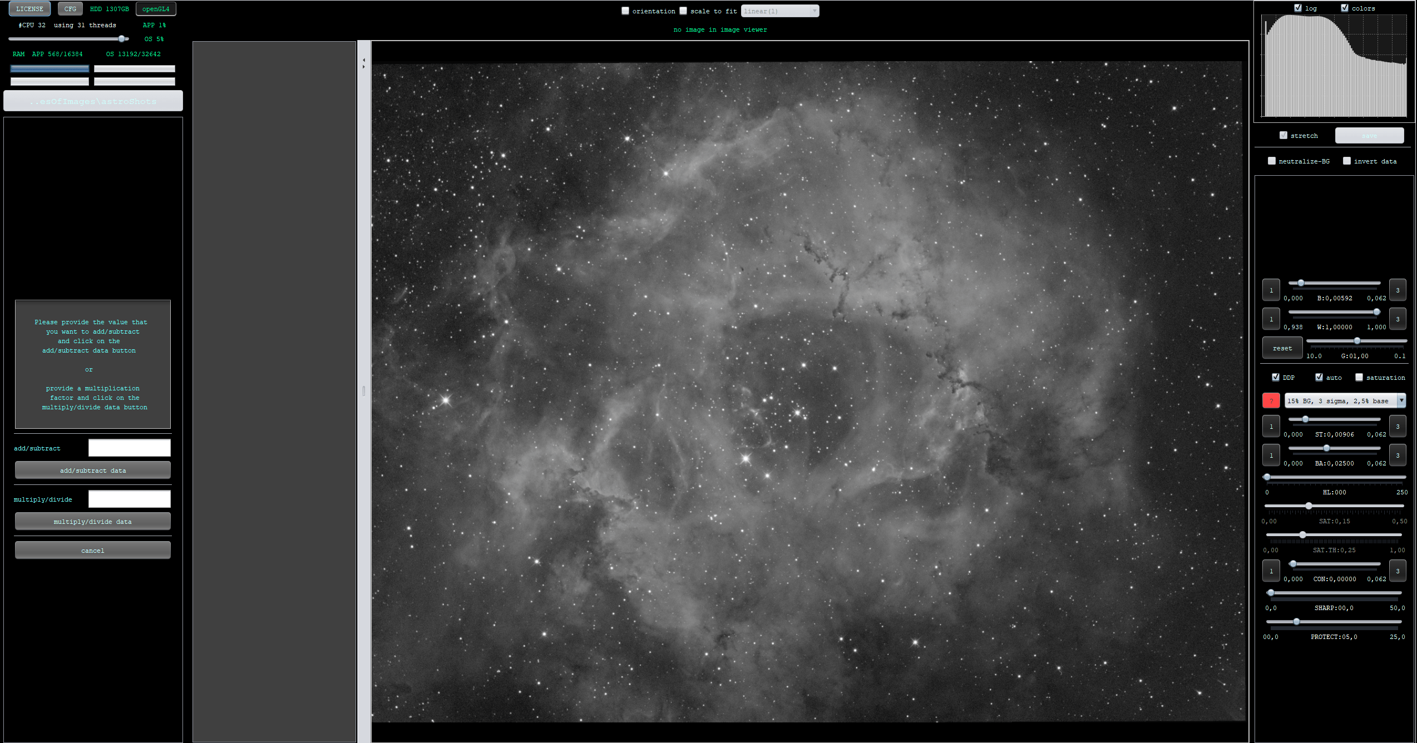Click the multiply/divide input field
The image size is (1417, 743).
tap(129, 499)
